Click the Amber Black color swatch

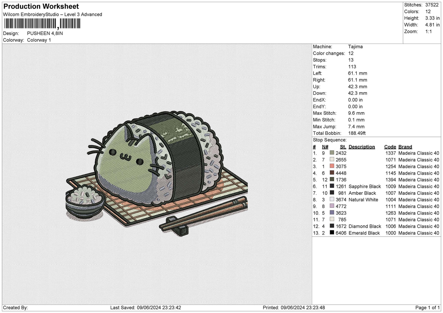coord(332,193)
